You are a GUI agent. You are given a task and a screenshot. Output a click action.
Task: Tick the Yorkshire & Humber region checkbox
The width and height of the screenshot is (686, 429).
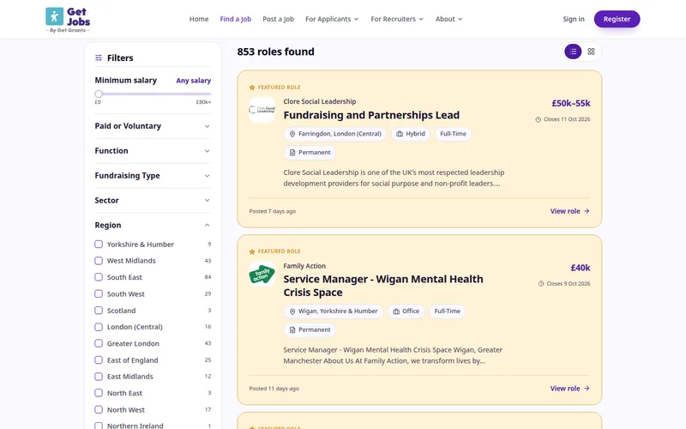pos(99,244)
